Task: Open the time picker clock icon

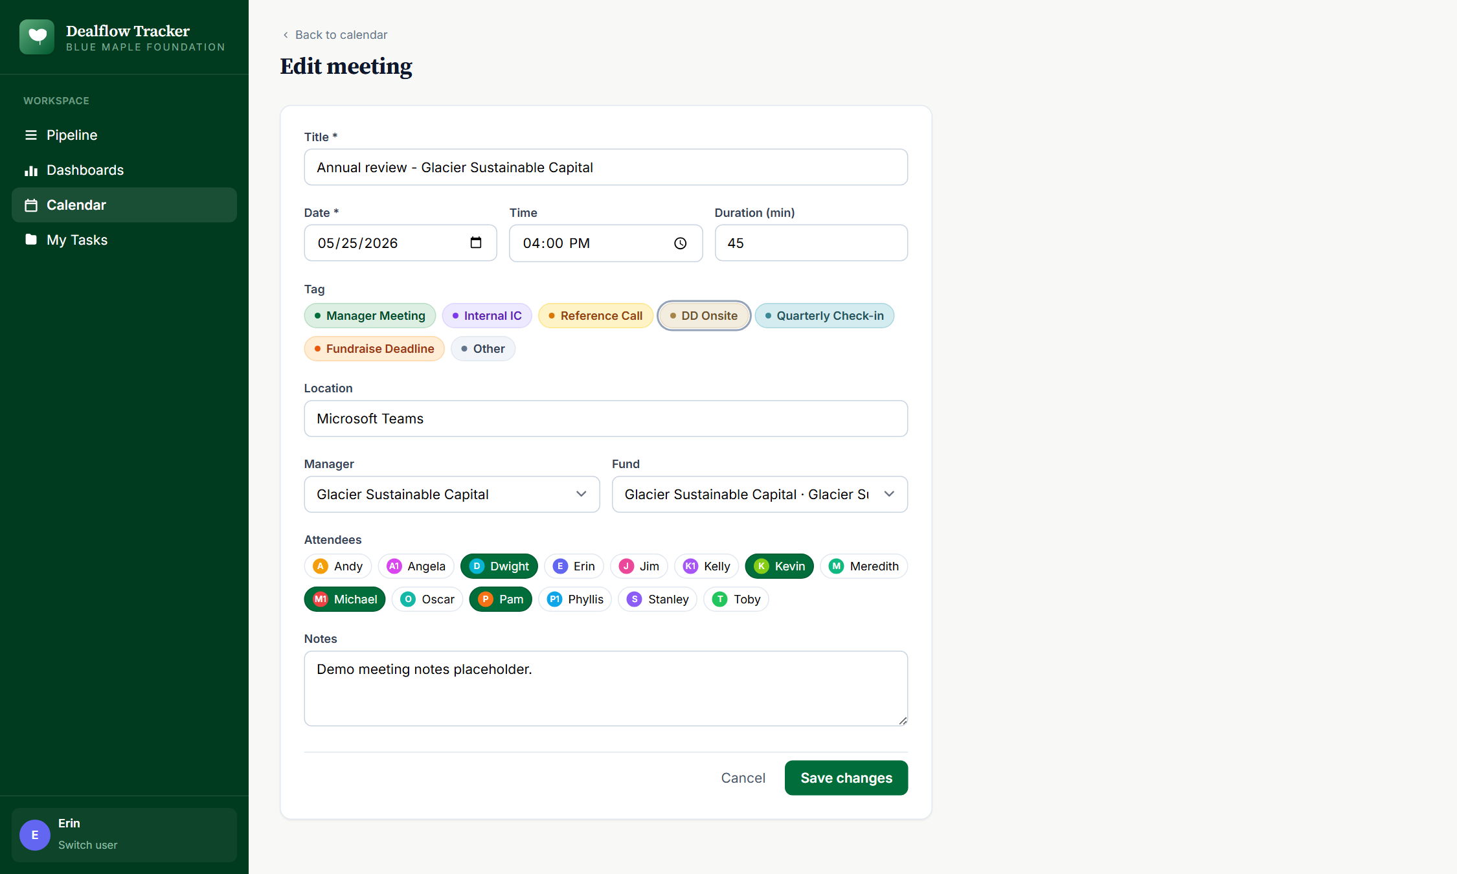Action: click(681, 243)
